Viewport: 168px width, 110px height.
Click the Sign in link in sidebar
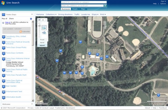tap(8, 22)
